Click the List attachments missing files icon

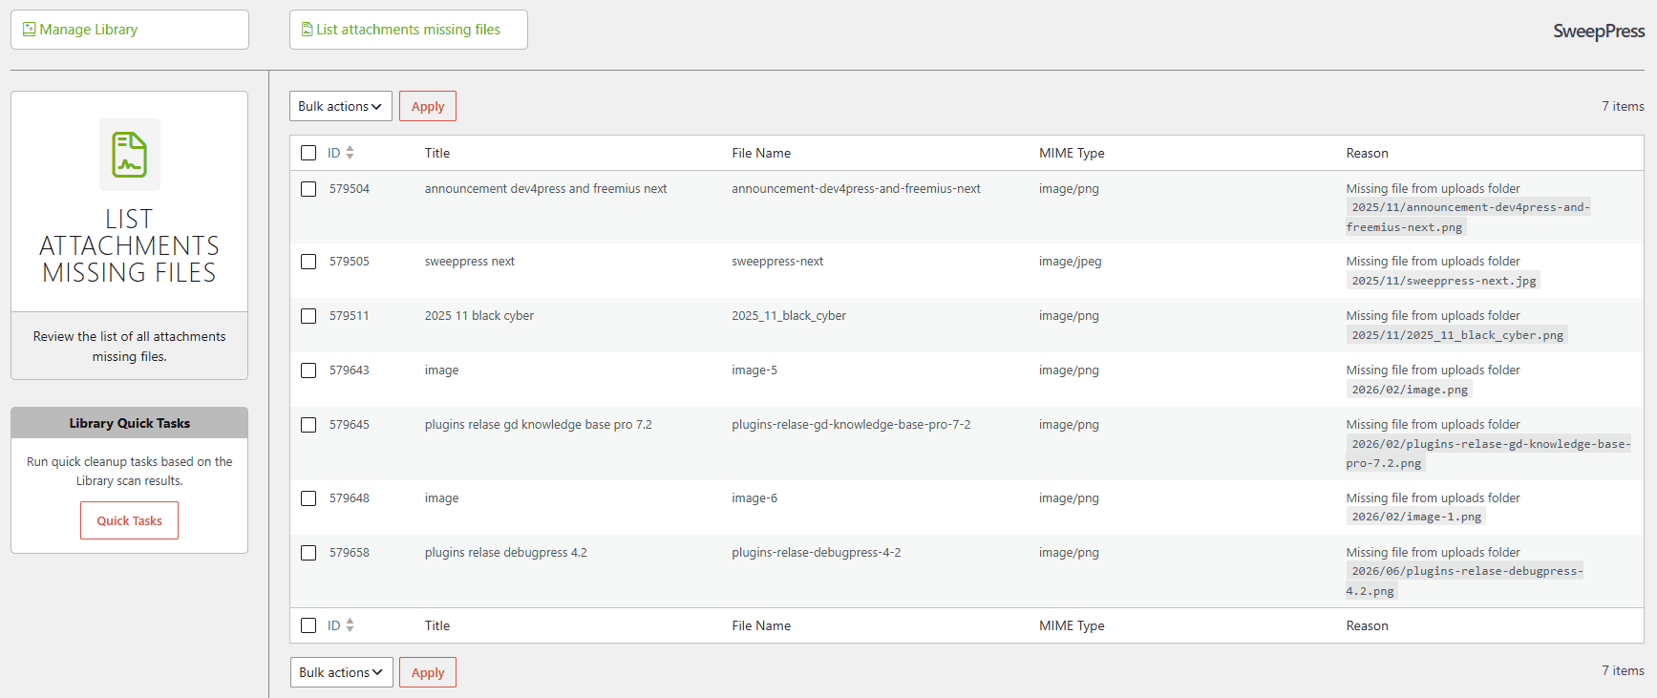tap(308, 30)
